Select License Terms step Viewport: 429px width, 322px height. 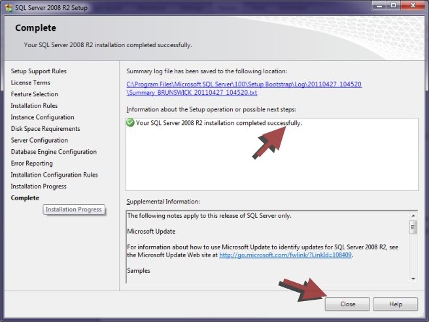(30, 82)
